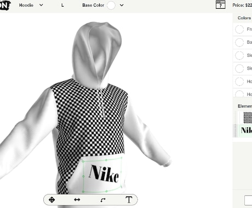Image resolution: width=252 pixels, height=208 pixels.
Task: Select the horizontal resize tool
Action: click(x=77, y=200)
